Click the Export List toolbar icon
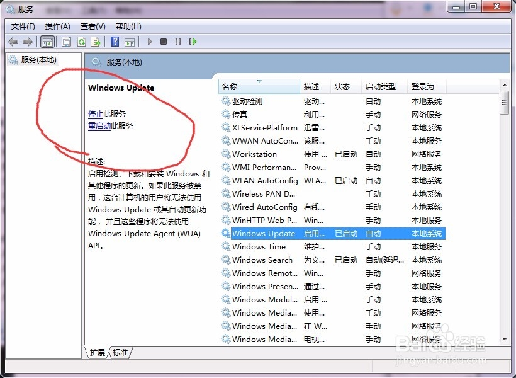The width and height of the screenshot is (516, 378). (x=96, y=42)
